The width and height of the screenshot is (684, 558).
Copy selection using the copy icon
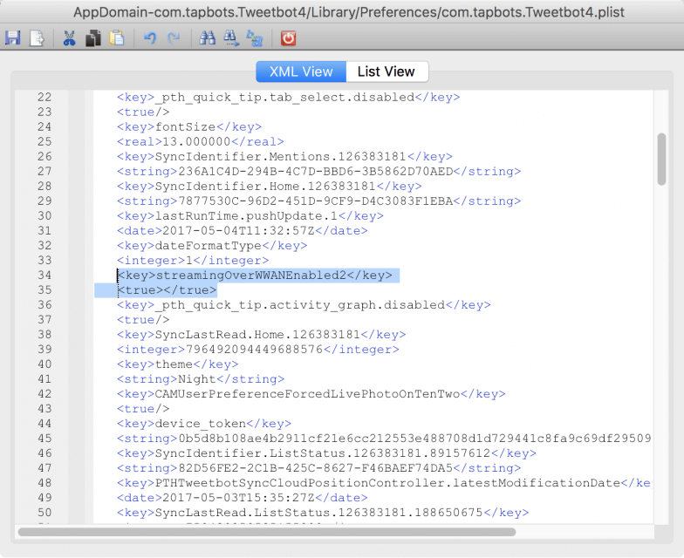[x=92, y=38]
